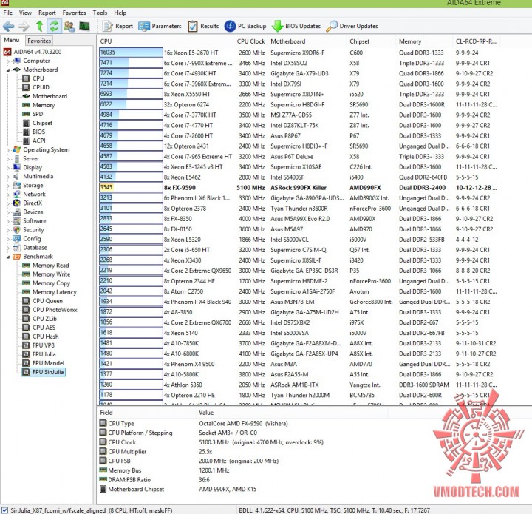
Task: Open benchmark Parameters
Action: (x=160, y=26)
